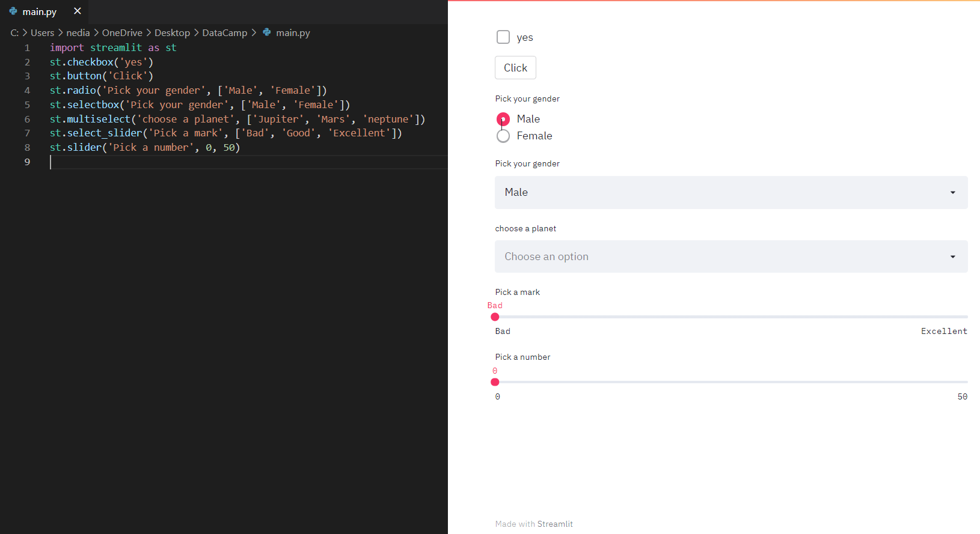Close the main.py tab
The height and width of the screenshot is (534, 980).
pyautogui.click(x=77, y=11)
